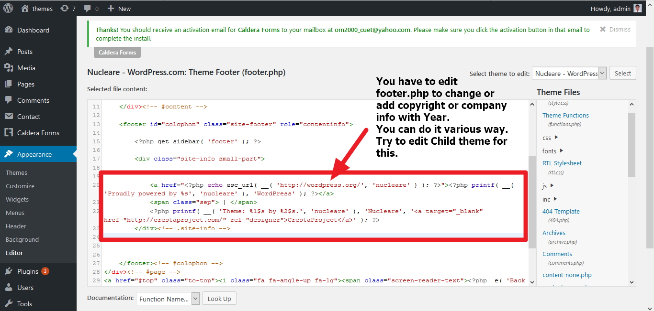Open the Widgets submenu item
Viewport: 654px width, 311px height.
pyautogui.click(x=17, y=199)
